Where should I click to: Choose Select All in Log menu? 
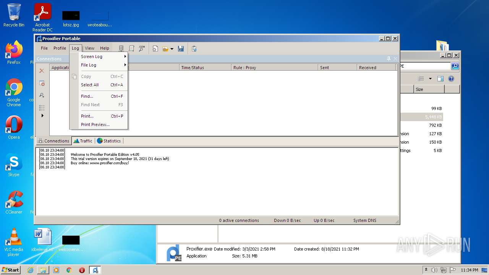[99, 85]
